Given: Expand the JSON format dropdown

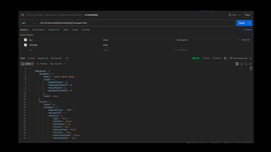Looking at the screenshot, I should click(x=27, y=64).
